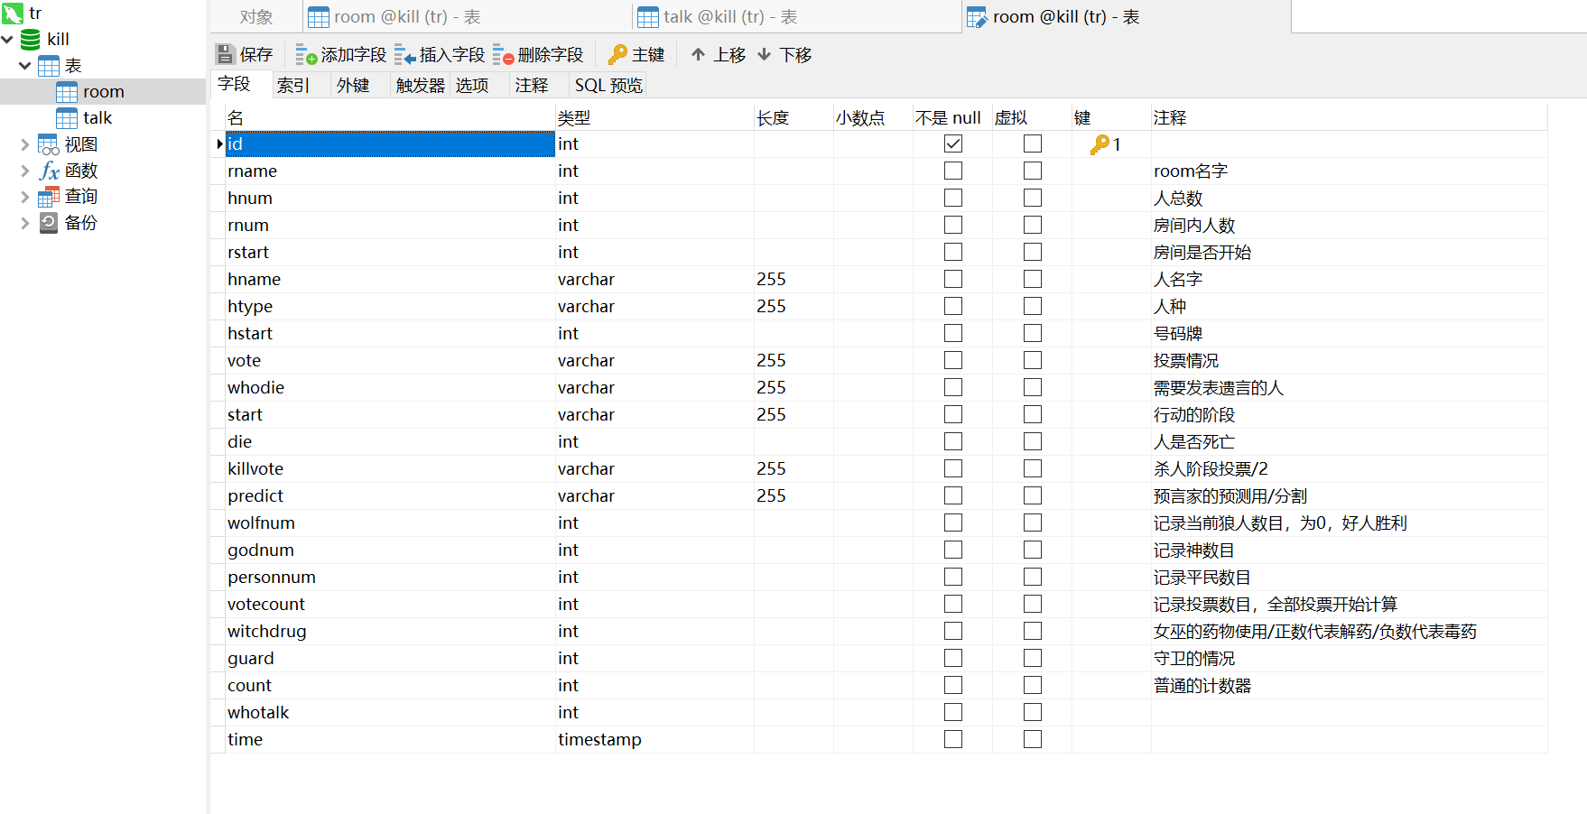Enable 不是 null for the rname field
Image resolution: width=1587 pixels, height=814 pixels.
[952, 170]
